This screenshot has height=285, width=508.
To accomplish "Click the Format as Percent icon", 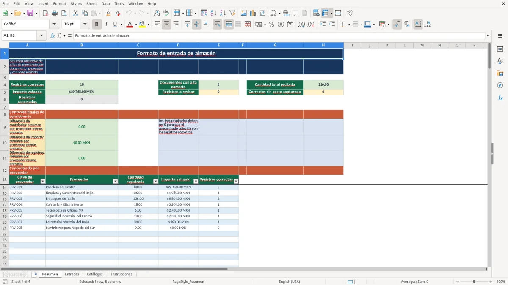I will (271, 24).
